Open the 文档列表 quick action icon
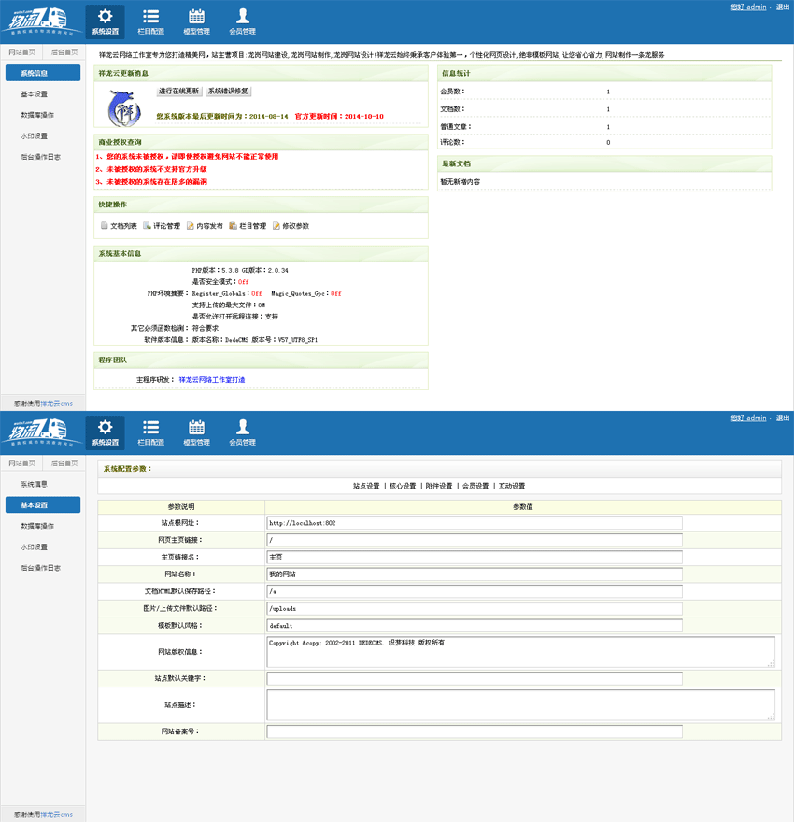794x822 pixels. click(x=105, y=226)
